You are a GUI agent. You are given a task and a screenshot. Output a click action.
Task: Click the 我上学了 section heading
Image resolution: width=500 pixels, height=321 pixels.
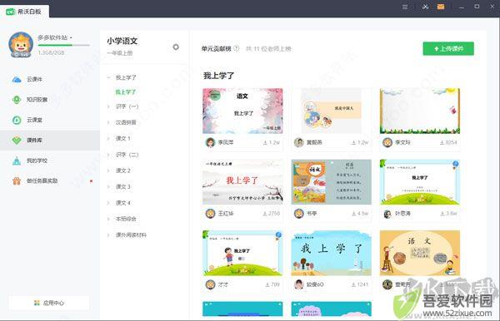218,76
